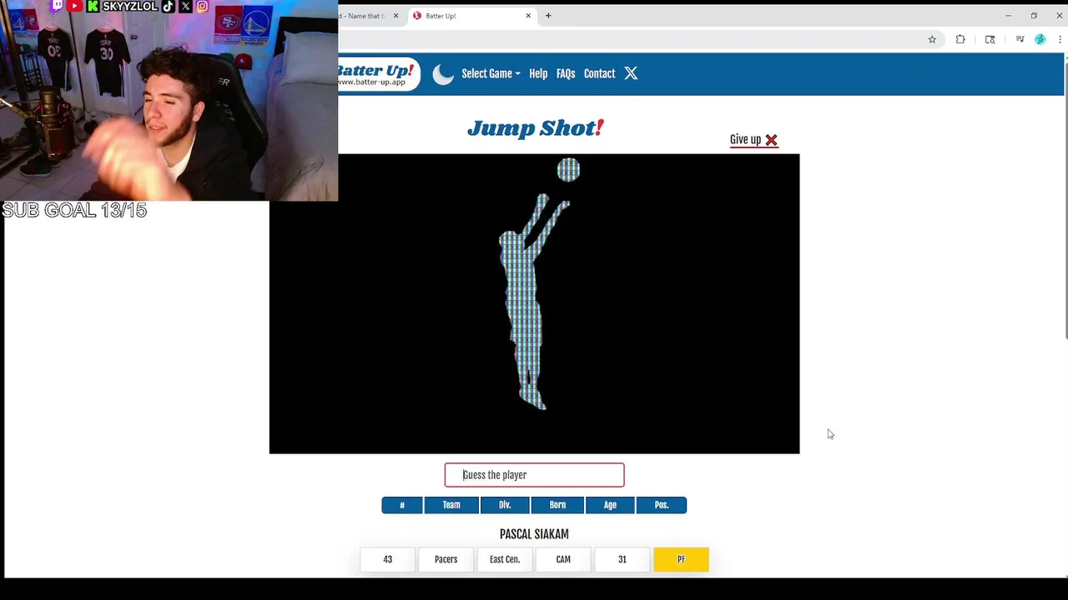Click the Div. column header

point(505,505)
